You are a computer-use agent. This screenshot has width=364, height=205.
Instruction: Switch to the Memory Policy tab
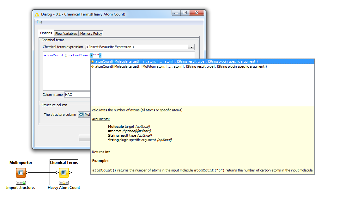91,33
